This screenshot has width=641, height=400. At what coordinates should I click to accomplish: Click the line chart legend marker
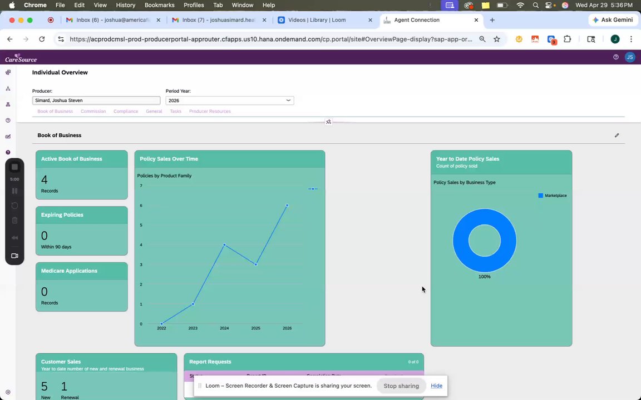313,189
